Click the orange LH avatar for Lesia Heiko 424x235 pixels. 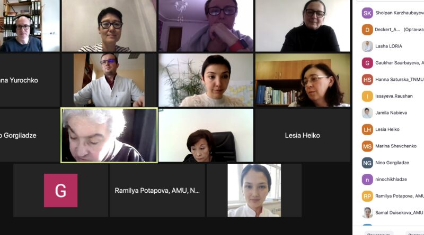[367, 129]
